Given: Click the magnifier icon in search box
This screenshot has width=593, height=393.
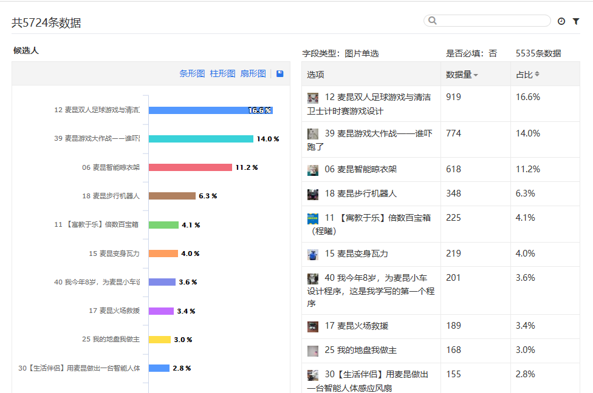Looking at the screenshot, I should pyautogui.click(x=432, y=21).
